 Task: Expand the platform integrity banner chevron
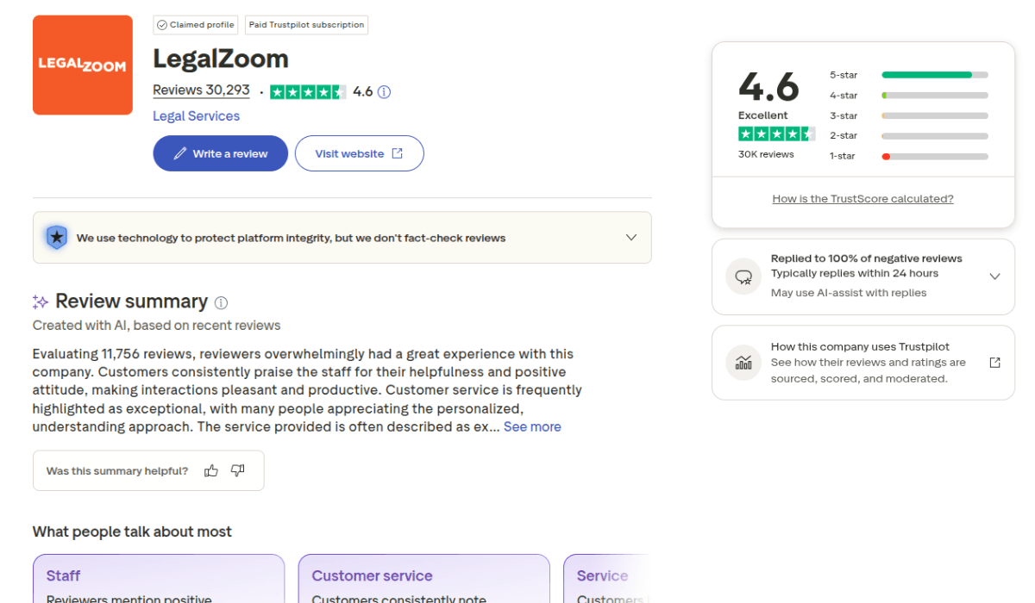(x=631, y=238)
